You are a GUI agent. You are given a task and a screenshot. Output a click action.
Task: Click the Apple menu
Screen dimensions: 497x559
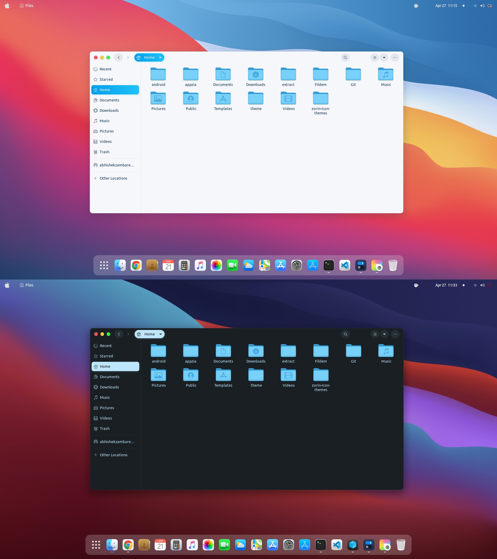tap(6, 5)
